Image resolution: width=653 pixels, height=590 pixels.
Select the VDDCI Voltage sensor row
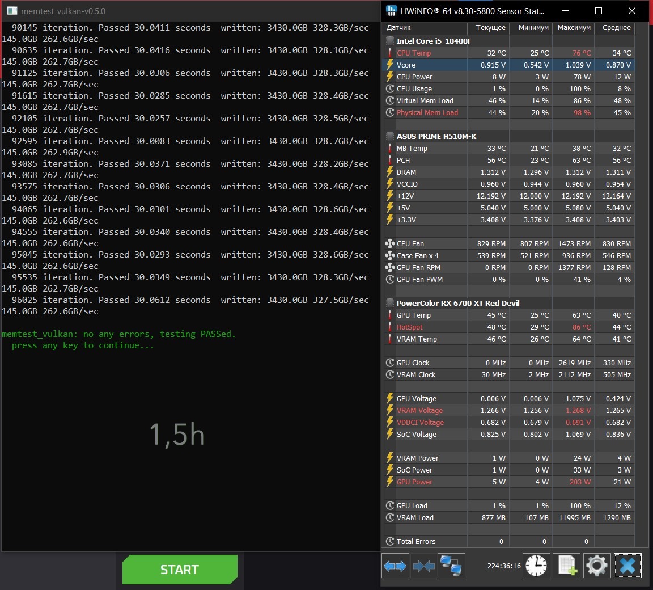(x=508, y=422)
